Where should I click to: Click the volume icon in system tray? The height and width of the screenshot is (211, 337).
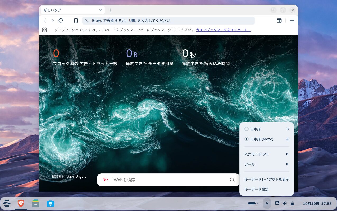tap(285, 203)
